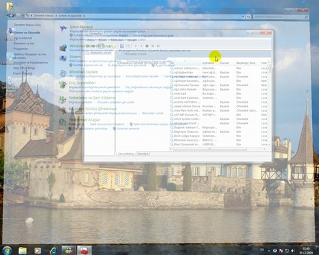Screen dimensions: 319x255
Task: Open Saat, Dil ve Bölge category
Action: coord(24,68)
